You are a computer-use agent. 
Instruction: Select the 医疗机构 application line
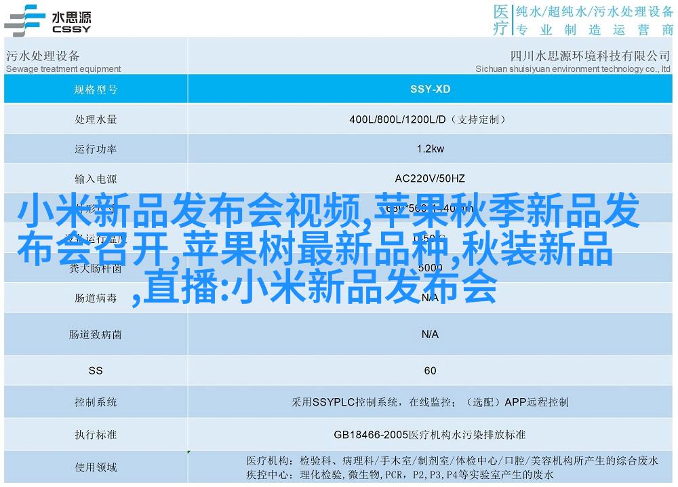click(452, 461)
